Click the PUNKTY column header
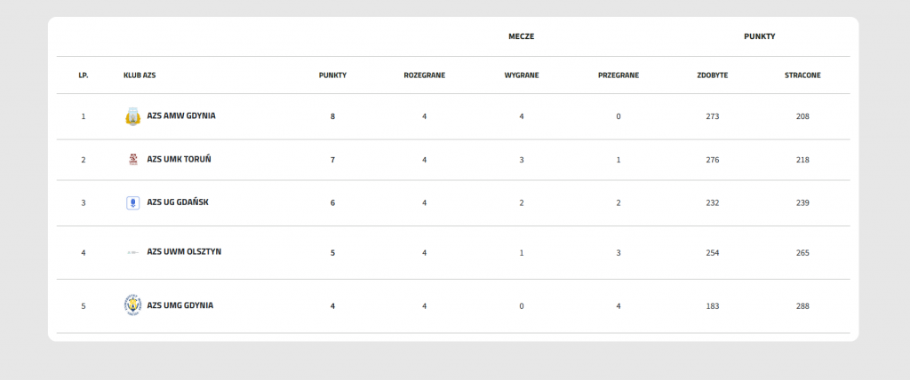This screenshot has height=380, width=910. [332, 75]
